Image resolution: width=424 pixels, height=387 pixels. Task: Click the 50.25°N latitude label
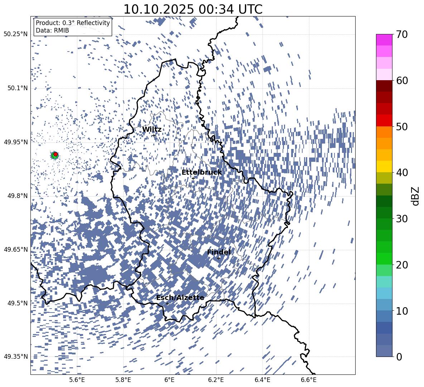16,34
